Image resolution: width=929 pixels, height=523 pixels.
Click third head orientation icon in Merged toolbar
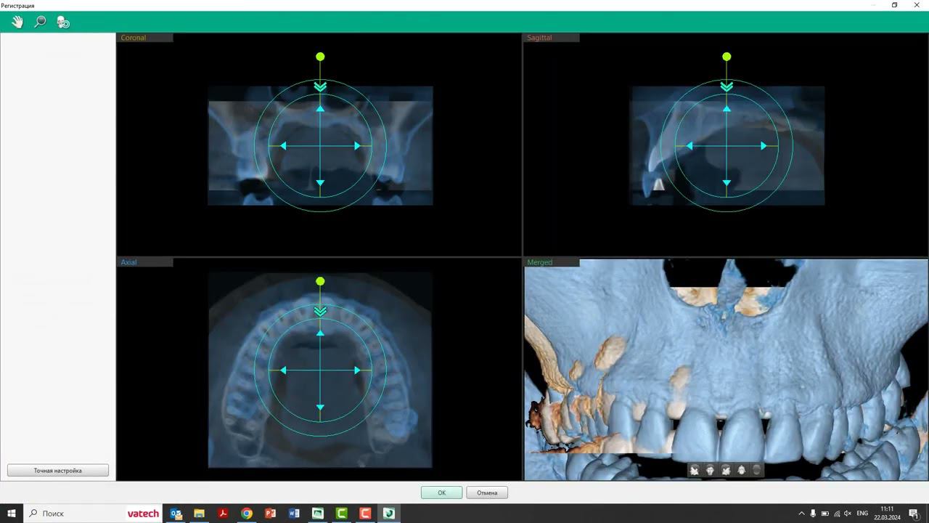[x=725, y=470]
